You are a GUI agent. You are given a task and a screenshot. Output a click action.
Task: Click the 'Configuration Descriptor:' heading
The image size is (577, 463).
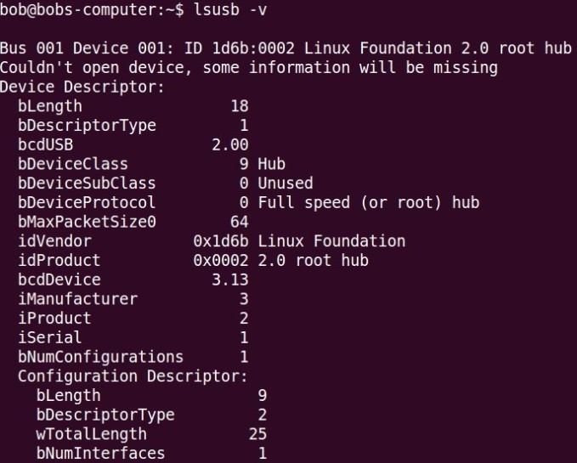click(x=133, y=376)
